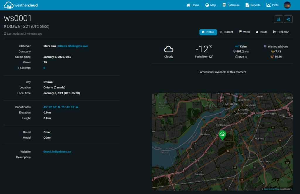300x194 pixels.
Task: Visit the deosil.indigoblues.ca website link
Action: point(57,152)
